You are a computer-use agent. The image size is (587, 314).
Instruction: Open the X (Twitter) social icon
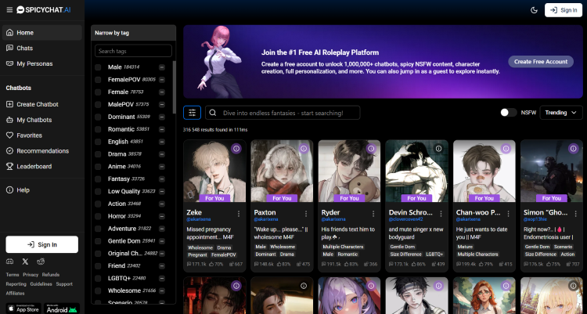point(25,261)
